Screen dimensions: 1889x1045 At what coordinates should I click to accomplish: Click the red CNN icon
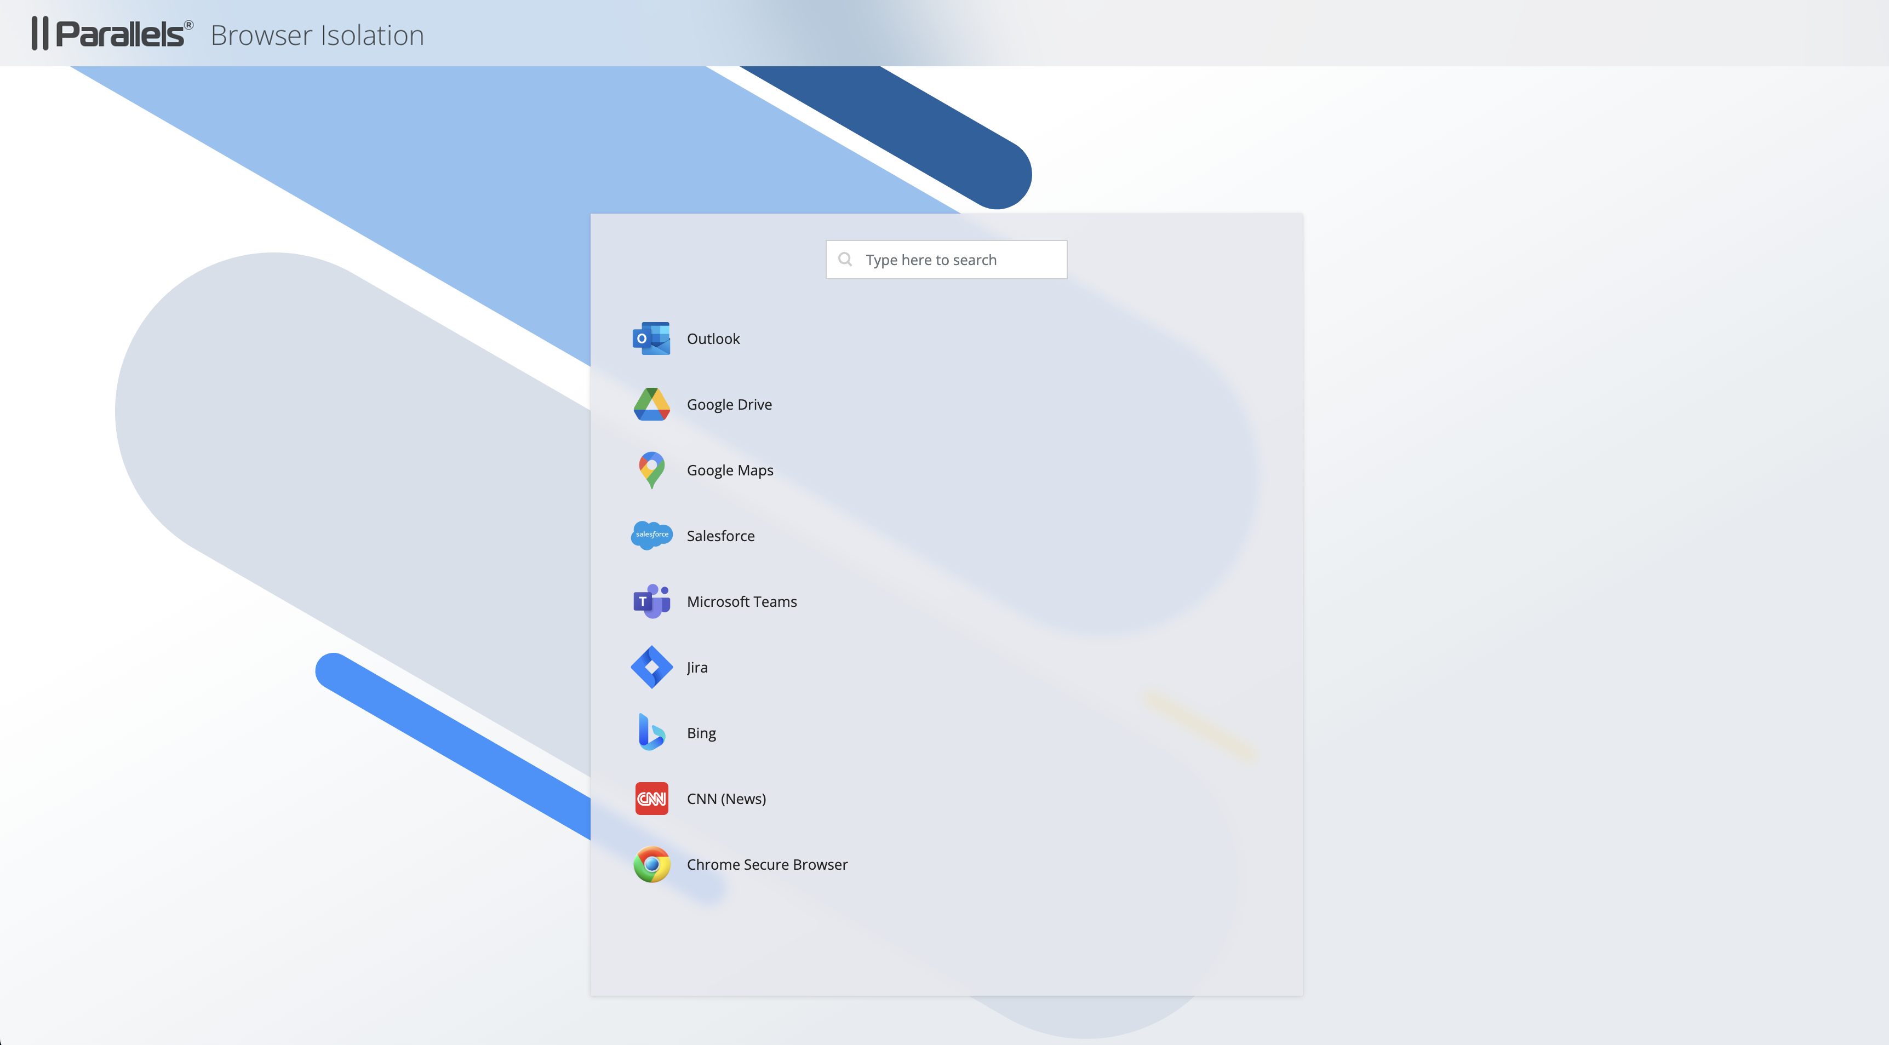point(651,799)
